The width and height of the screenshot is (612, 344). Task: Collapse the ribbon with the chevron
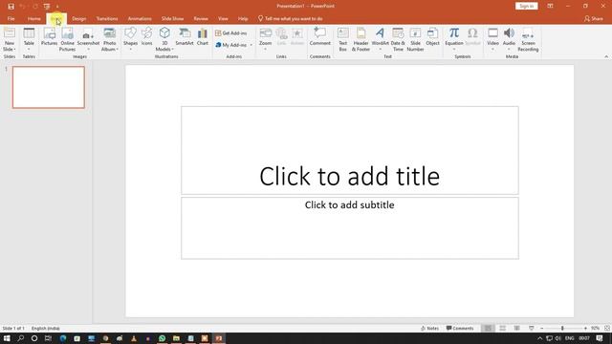[606, 56]
